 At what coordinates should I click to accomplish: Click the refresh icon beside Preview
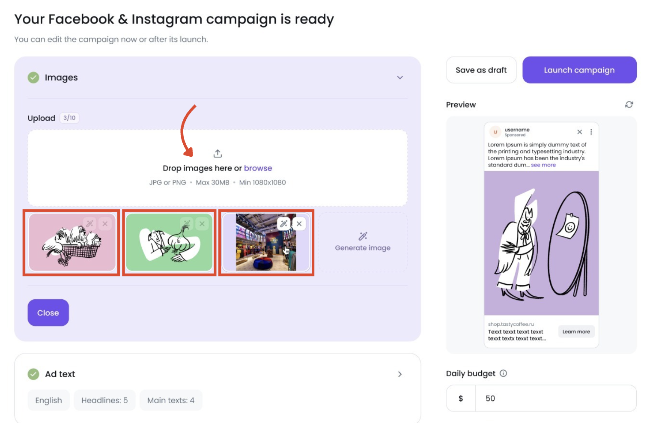pyautogui.click(x=629, y=104)
